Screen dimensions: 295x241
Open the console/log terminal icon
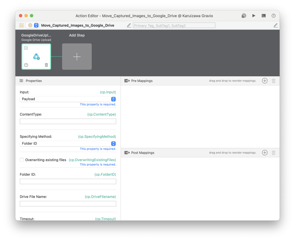click(x=263, y=16)
